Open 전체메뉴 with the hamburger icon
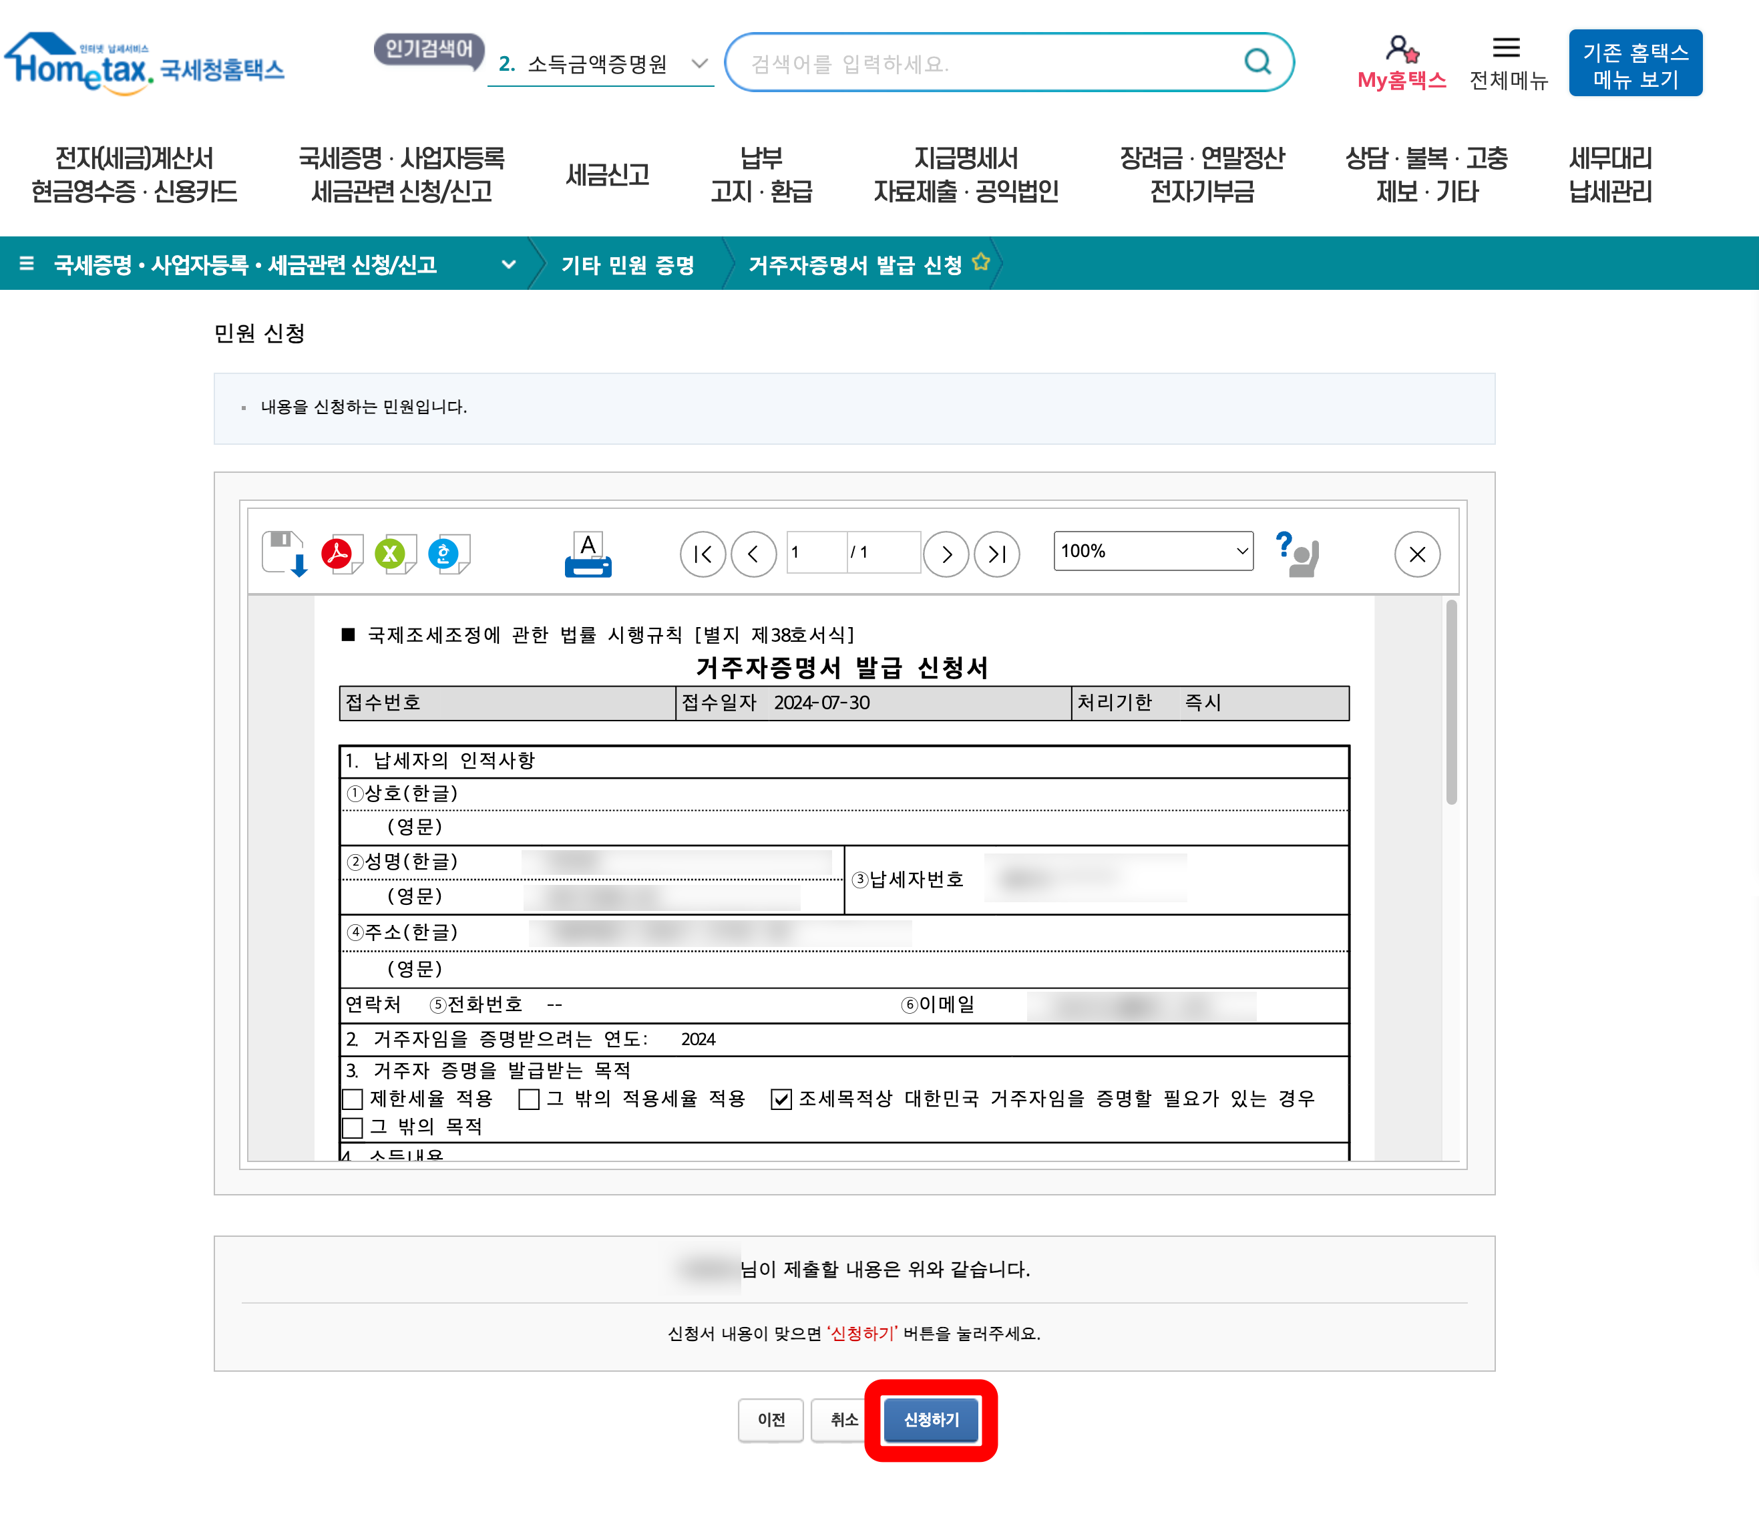Viewport: 1759px width, 1516px height. click(1507, 47)
